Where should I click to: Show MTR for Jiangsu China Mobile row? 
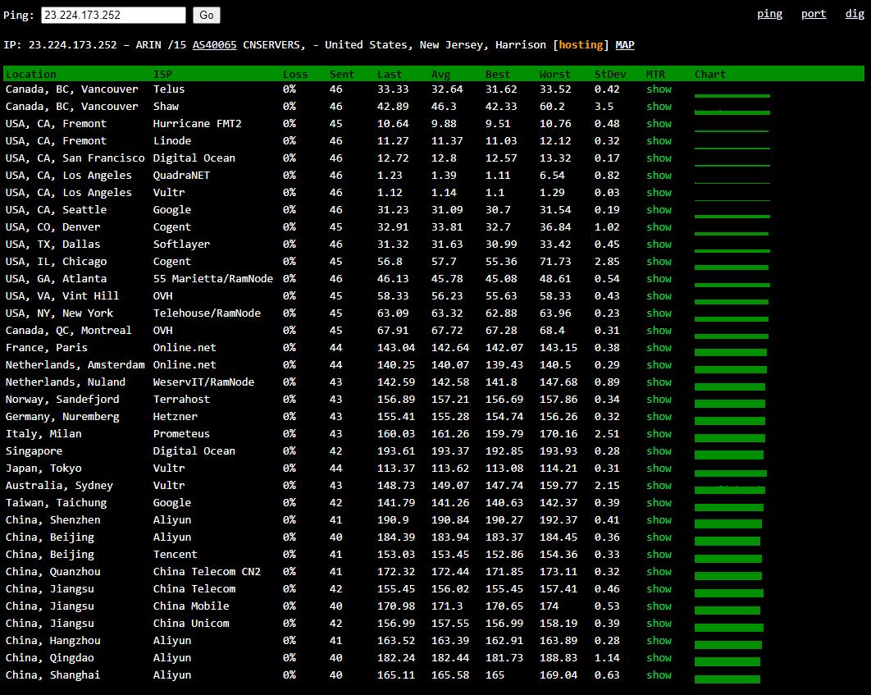[x=659, y=606]
